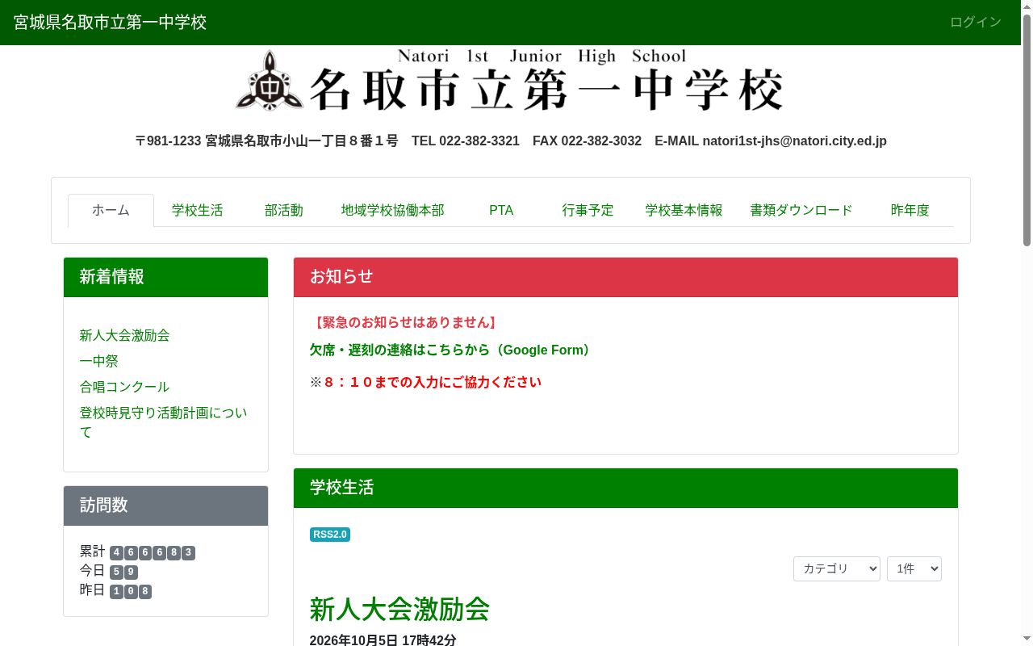Image resolution: width=1033 pixels, height=646 pixels.
Task: Open the 学校生活 tab
Action: 198,210
